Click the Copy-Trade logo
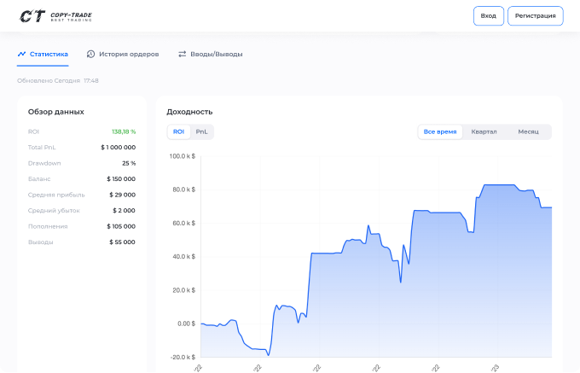Screen dimensions: 580x373 (55, 16)
